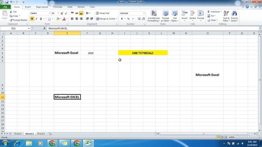This screenshot has width=262, height=147.
Task: Expand Merge & Center dropdown arrow
Action: coord(117,19)
